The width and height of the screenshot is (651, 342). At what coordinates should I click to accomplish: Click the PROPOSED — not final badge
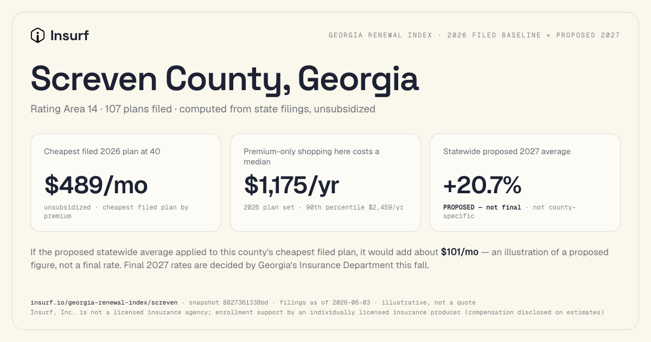click(x=482, y=207)
